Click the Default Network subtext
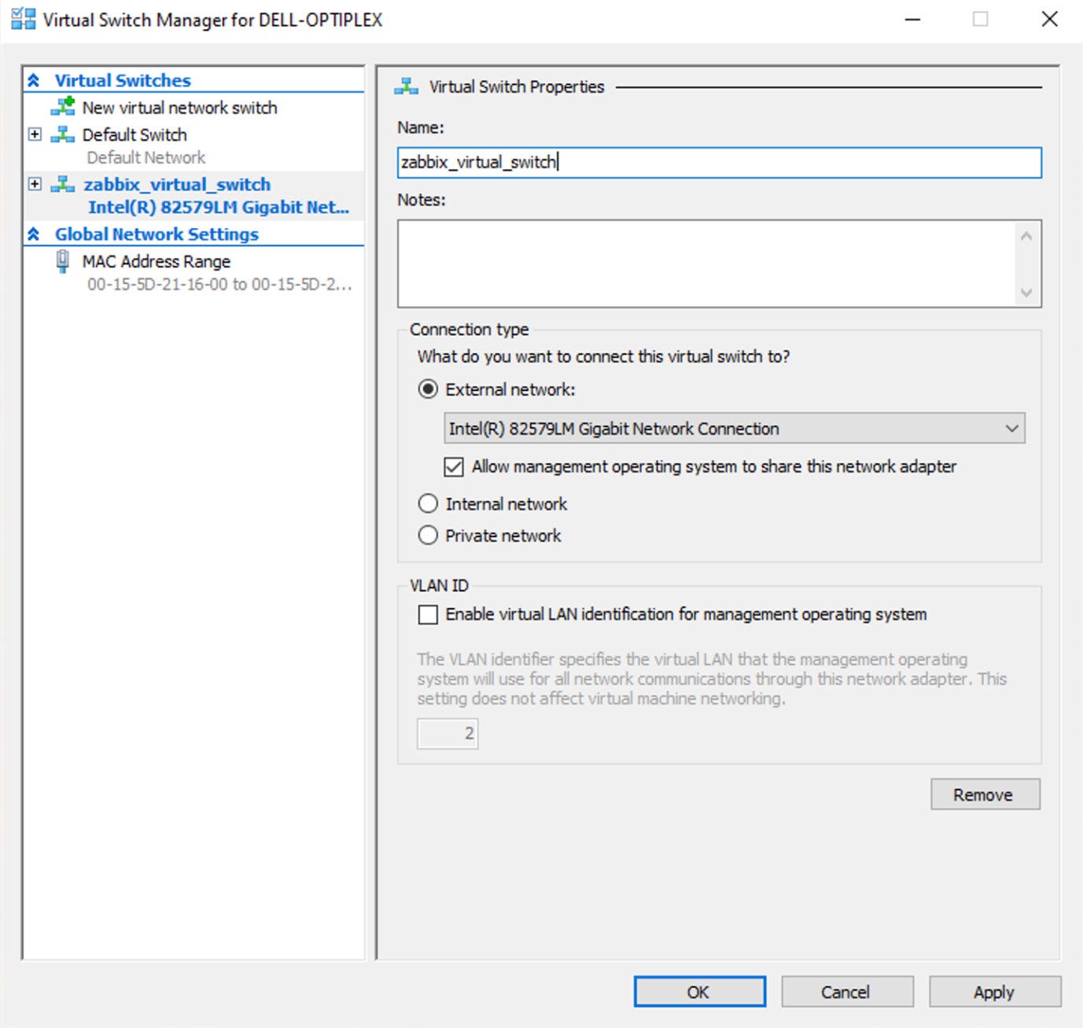Screen dimensions: 1083x1028 (x=146, y=157)
